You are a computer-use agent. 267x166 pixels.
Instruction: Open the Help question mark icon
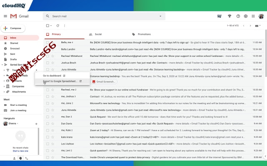[x=238, y=16]
